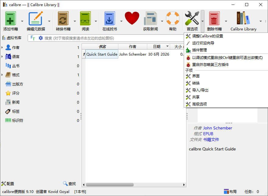Open the Calibre Library bookshelf icon
This screenshot has width=268, height=196.
[x=243, y=18]
